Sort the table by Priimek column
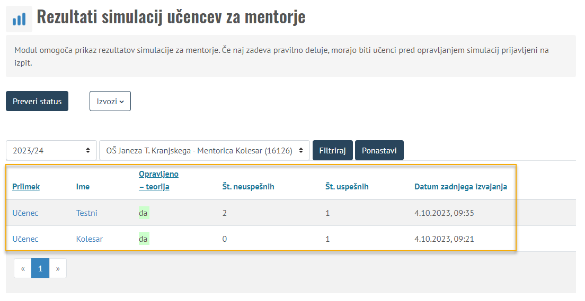 coord(26,187)
